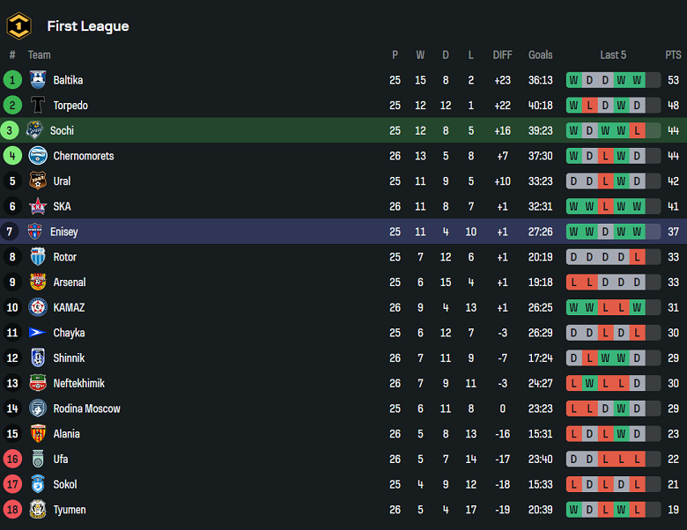Open the KAMAZ team name link
Image resolution: width=687 pixels, height=530 pixels.
69,308
